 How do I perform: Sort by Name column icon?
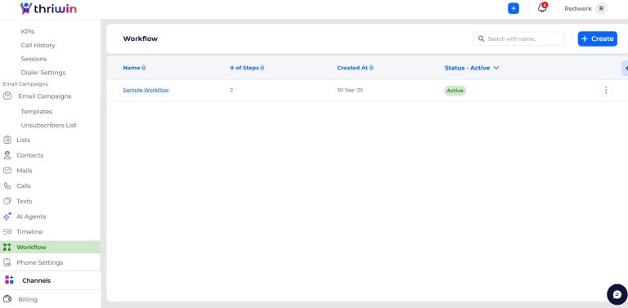pos(143,68)
